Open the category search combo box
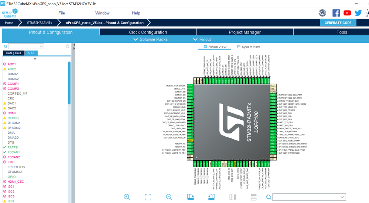This screenshot has height=203, width=369. (x=26, y=46)
